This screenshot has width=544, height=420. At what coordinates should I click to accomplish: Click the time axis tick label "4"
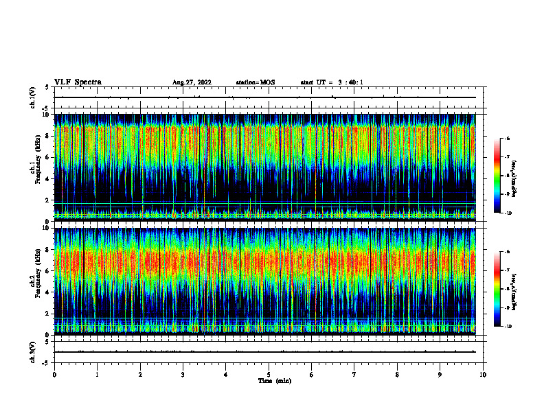point(225,375)
